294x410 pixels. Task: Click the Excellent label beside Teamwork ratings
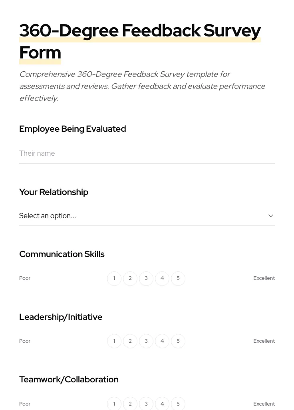tap(264, 404)
